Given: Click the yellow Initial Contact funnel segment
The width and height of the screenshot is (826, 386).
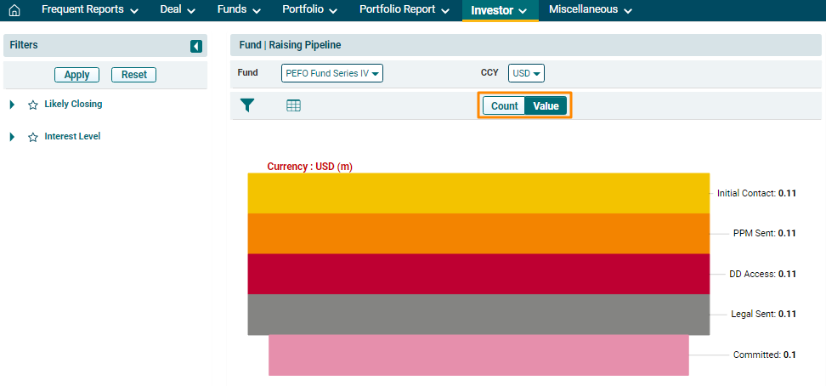Looking at the screenshot, I should (x=478, y=193).
